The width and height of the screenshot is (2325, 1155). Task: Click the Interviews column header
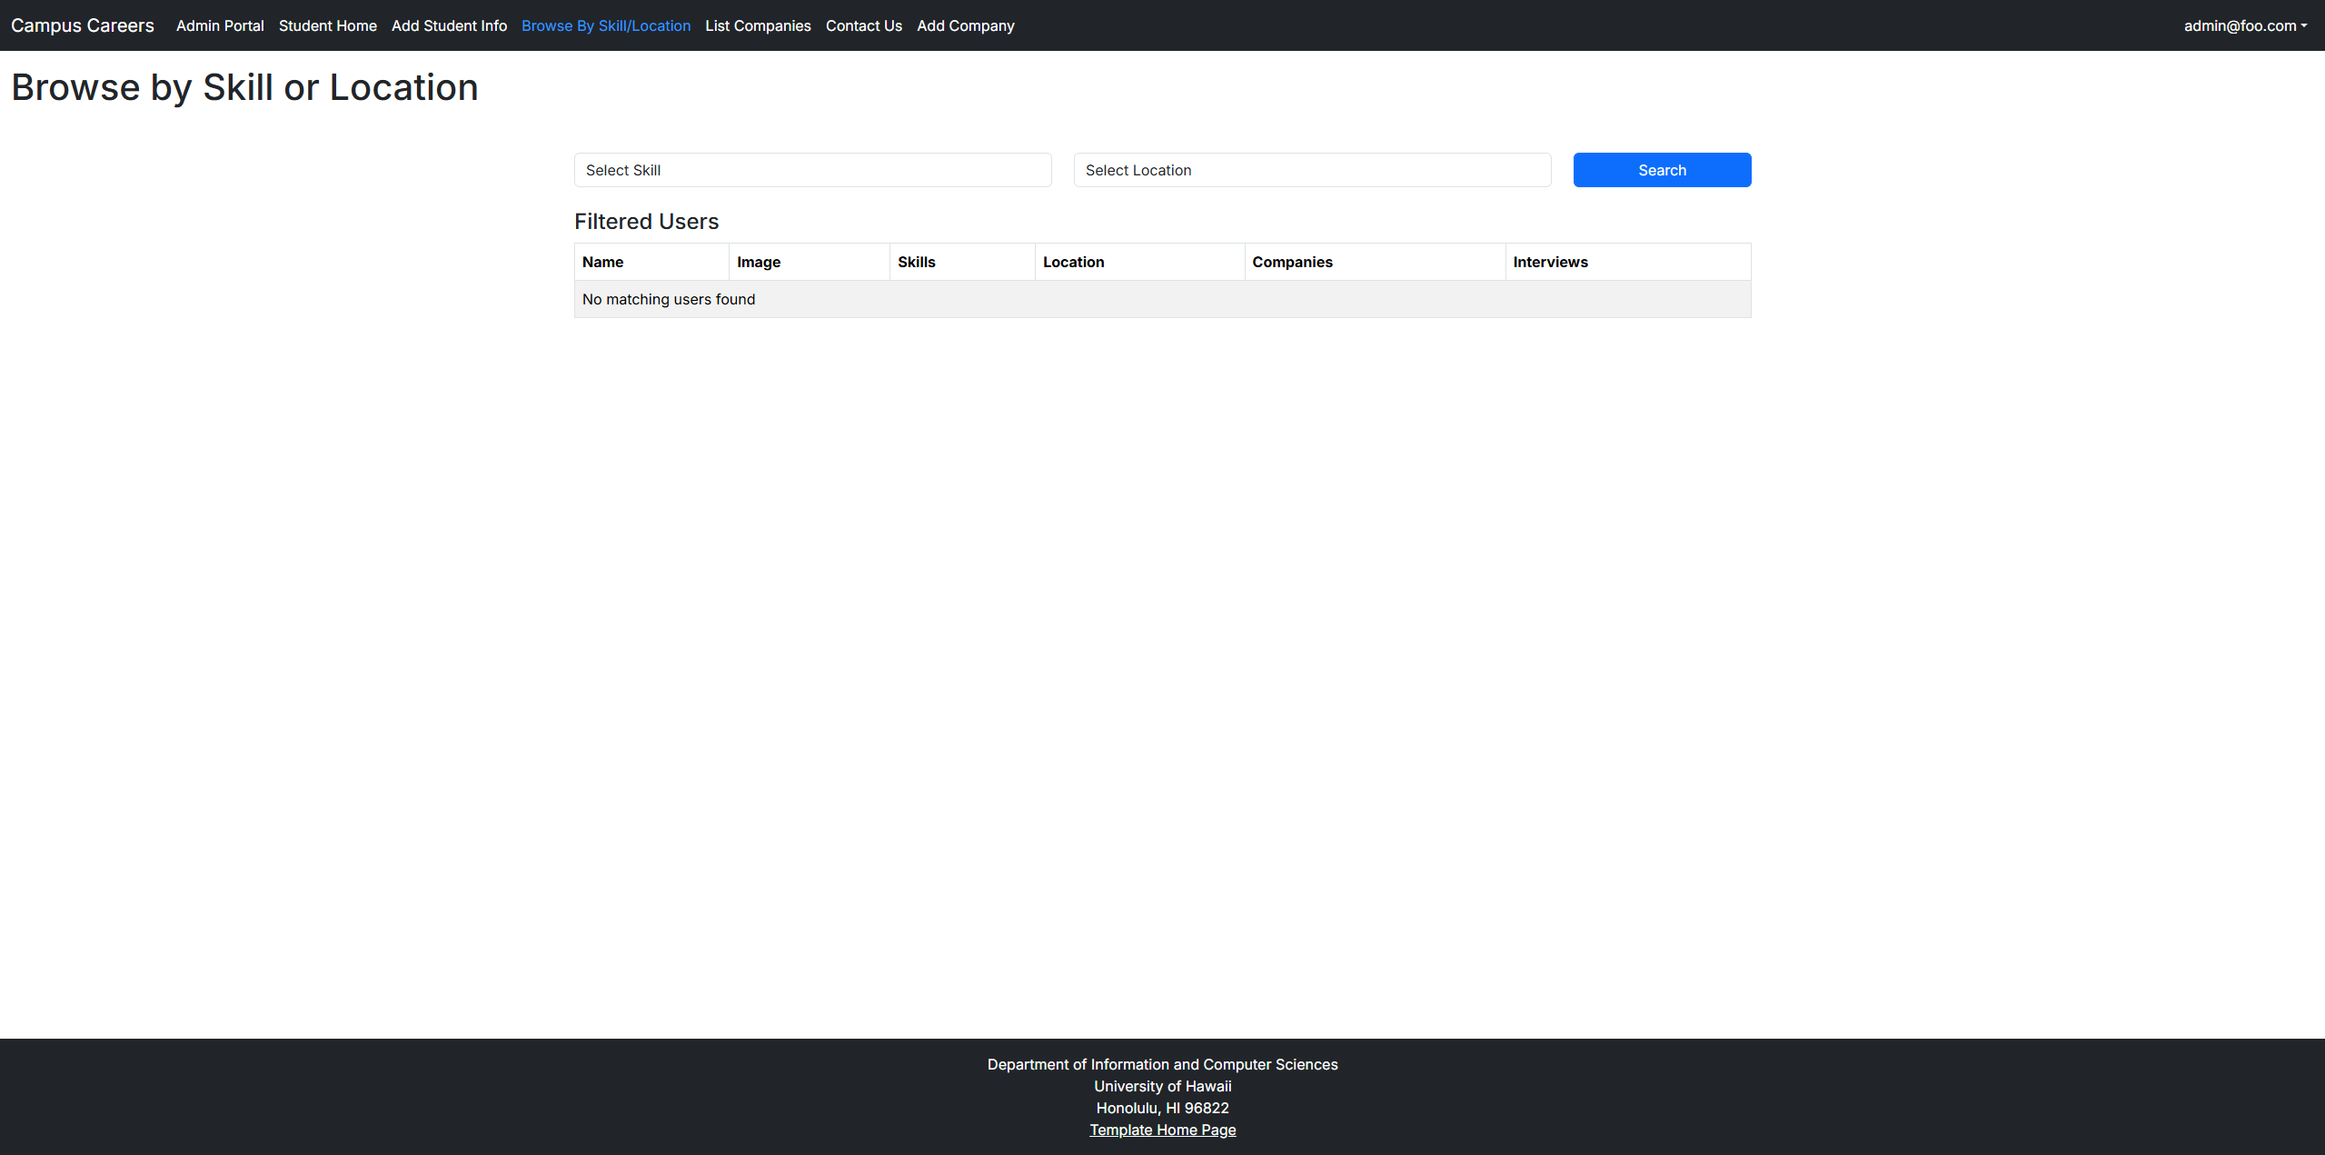pos(1549,262)
